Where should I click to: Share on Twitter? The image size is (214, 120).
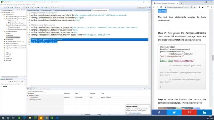174,112
